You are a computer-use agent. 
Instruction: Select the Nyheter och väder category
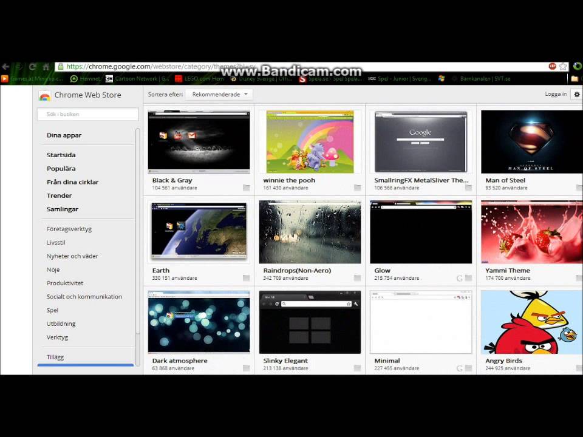[72, 256]
